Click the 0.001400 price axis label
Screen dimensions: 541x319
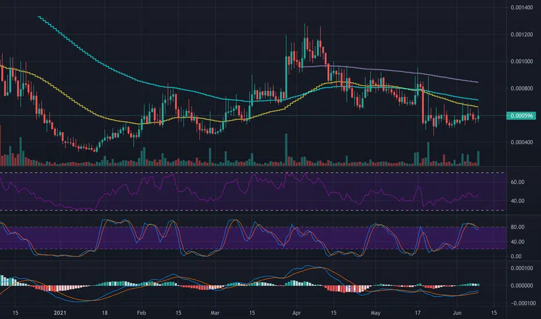click(x=522, y=8)
